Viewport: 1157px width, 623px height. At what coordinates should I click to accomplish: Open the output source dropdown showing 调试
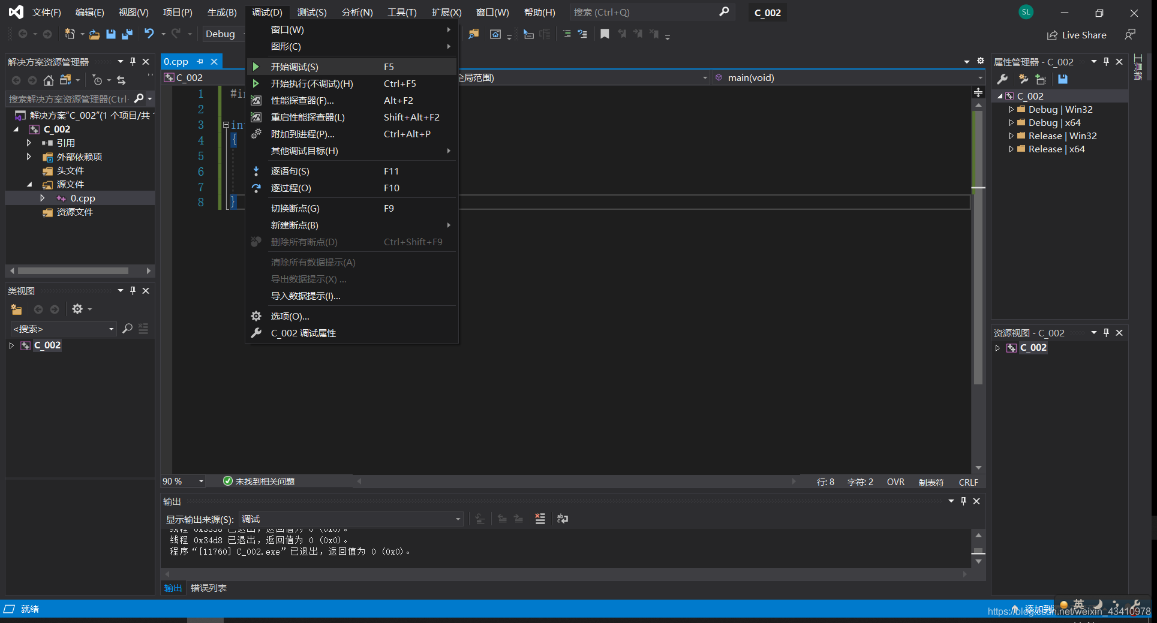click(x=351, y=519)
